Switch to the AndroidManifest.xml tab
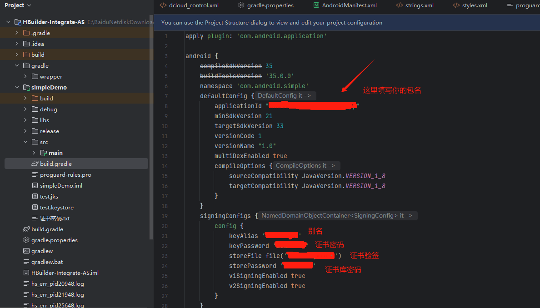The image size is (540, 308). pos(345,5)
